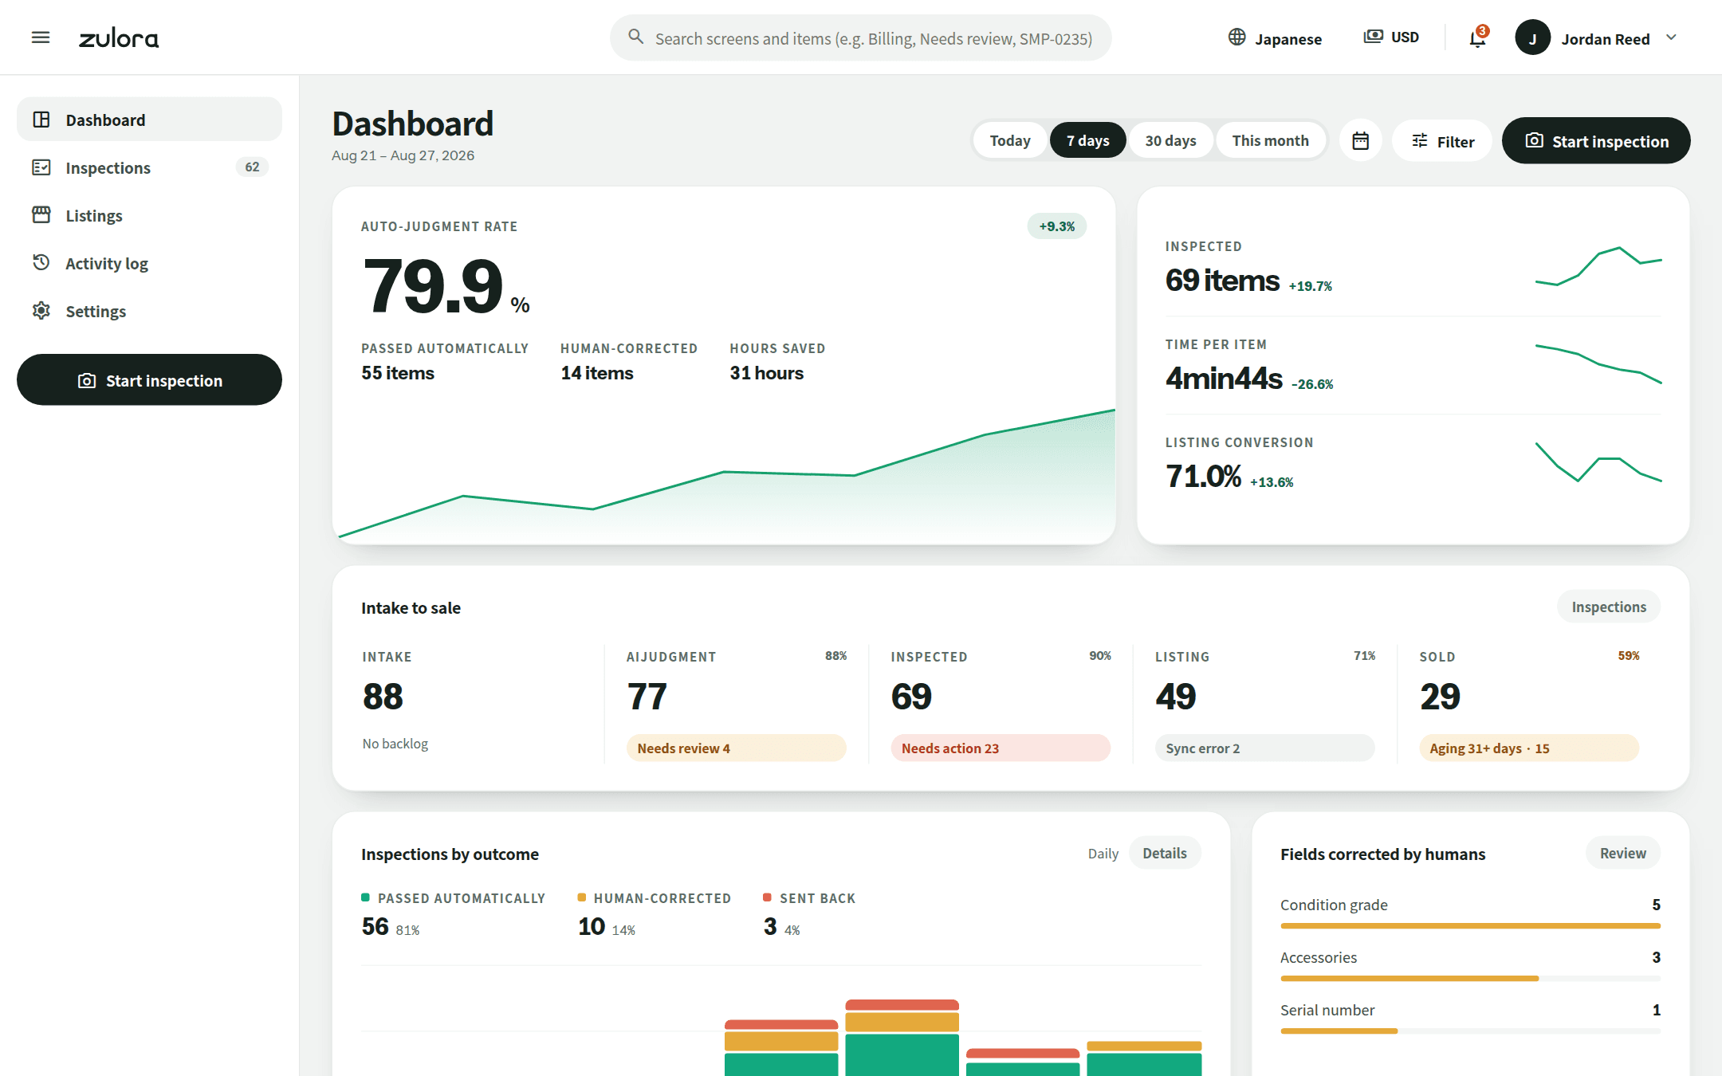
Task: Open Activity log in the sidebar
Action: pyautogui.click(x=149, y=263)
